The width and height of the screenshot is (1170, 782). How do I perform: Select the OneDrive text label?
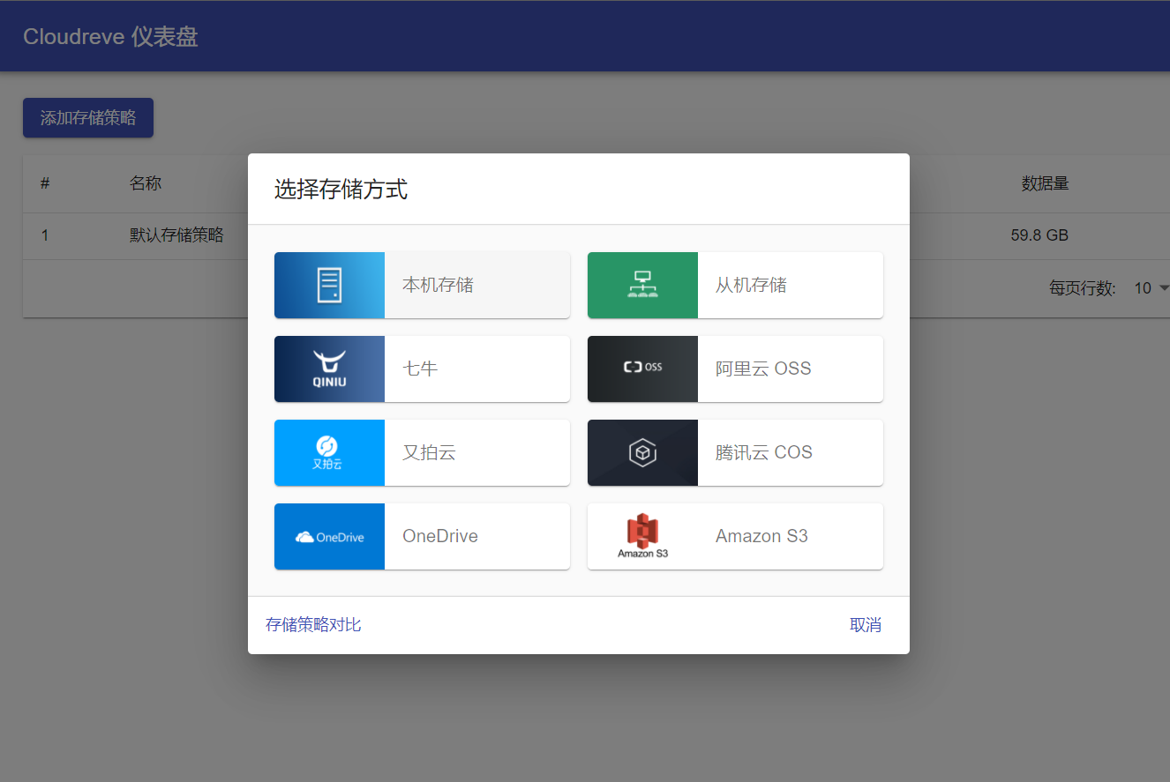[440, 536]
